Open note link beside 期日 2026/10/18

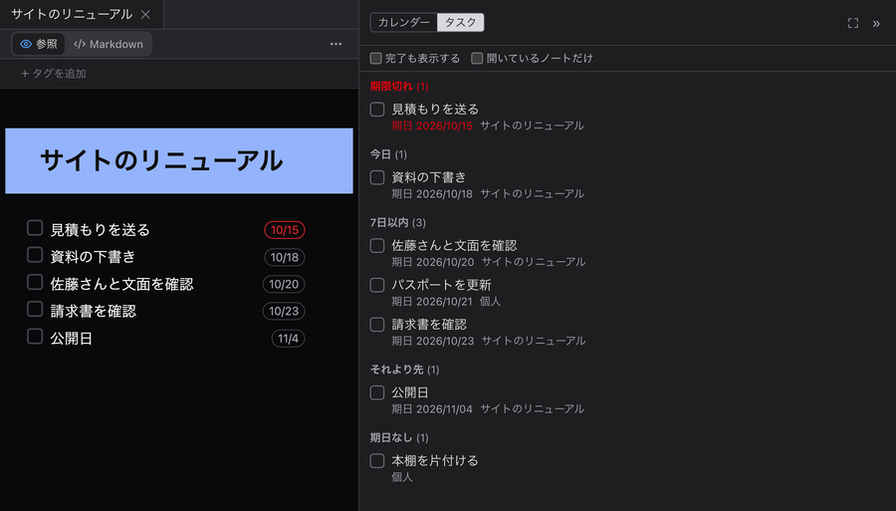coord(532,194)
